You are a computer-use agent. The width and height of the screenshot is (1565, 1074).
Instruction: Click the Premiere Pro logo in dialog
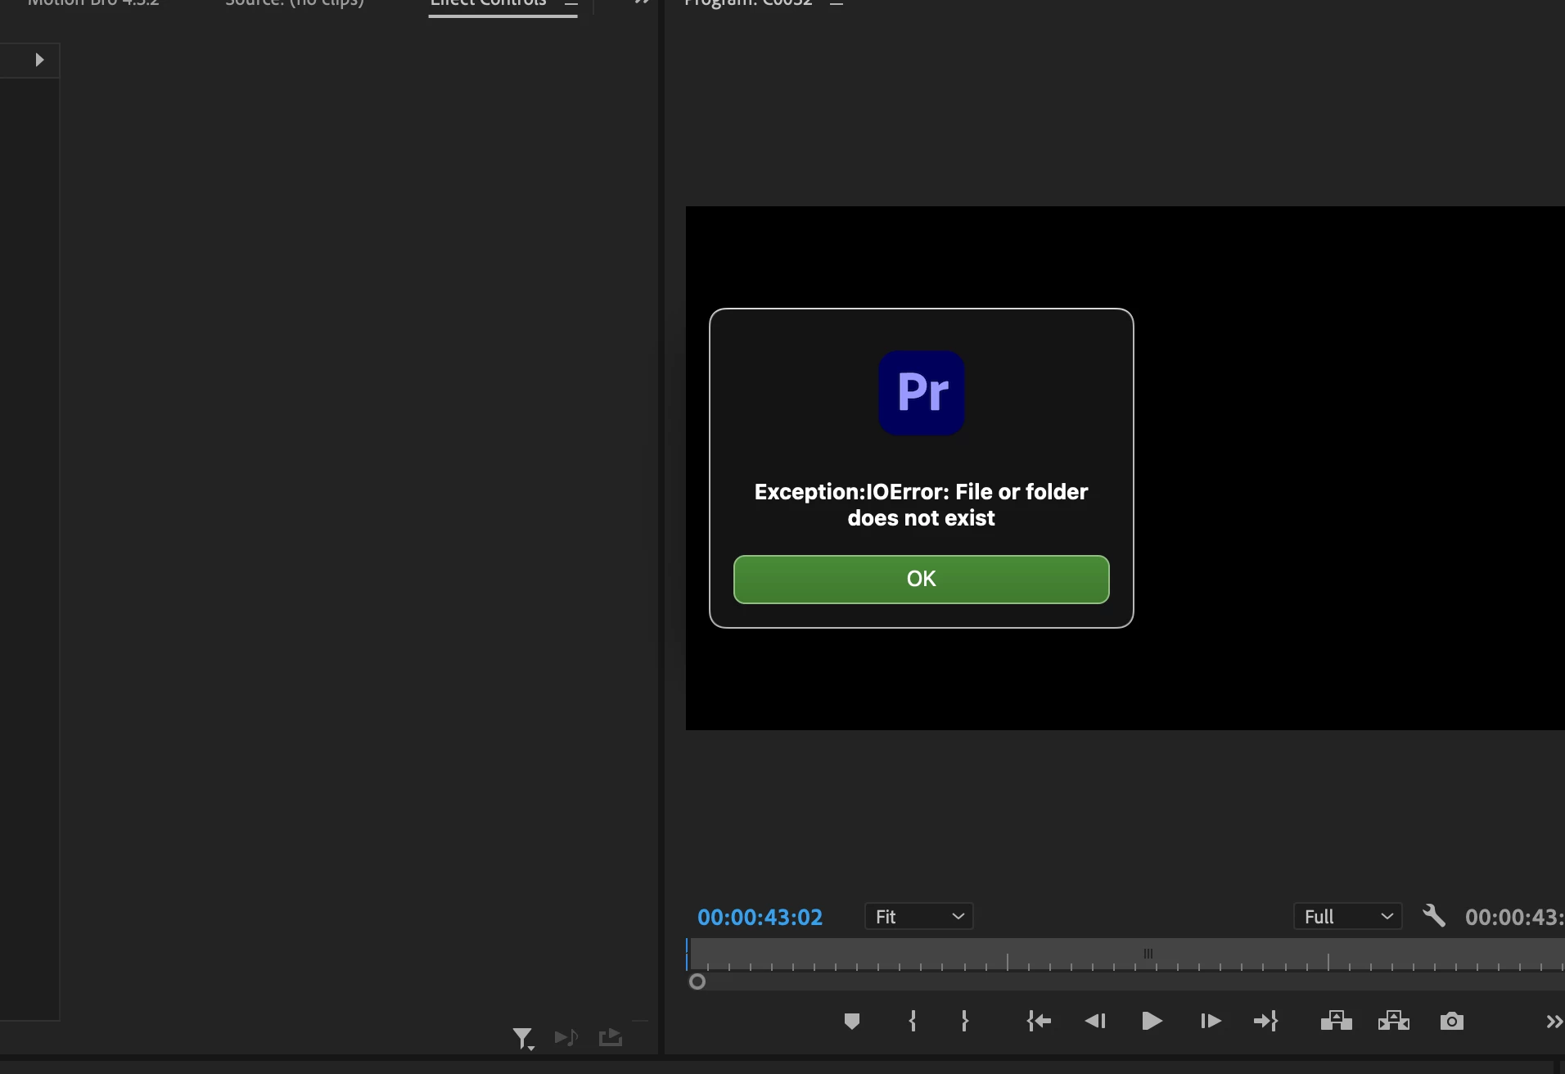pos(922,393)
